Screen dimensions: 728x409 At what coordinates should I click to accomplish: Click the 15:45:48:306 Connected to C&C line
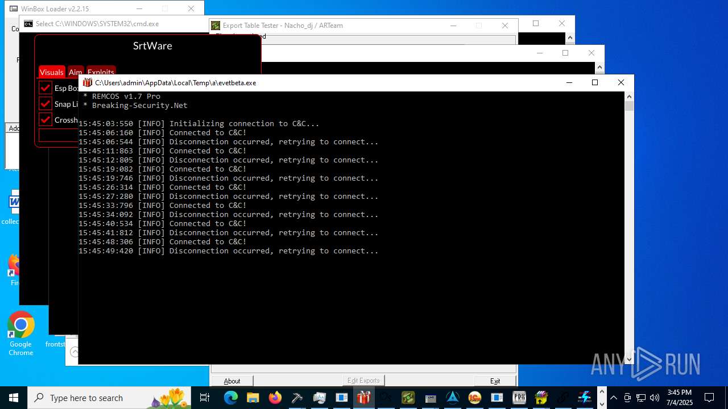163,242
